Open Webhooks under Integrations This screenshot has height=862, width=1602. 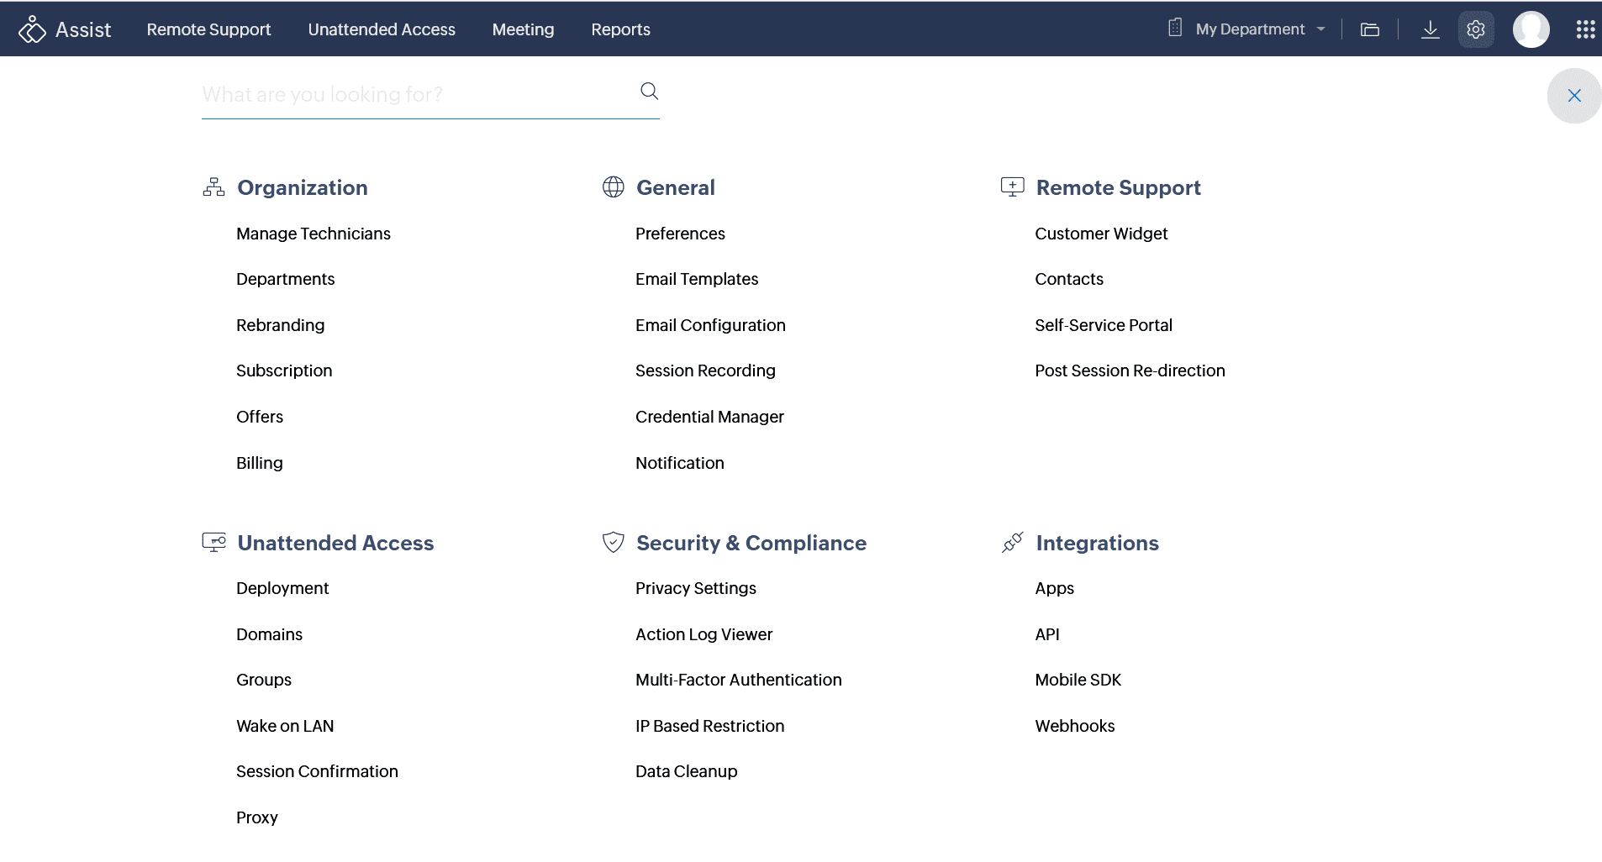click(x=1074, y=726)
